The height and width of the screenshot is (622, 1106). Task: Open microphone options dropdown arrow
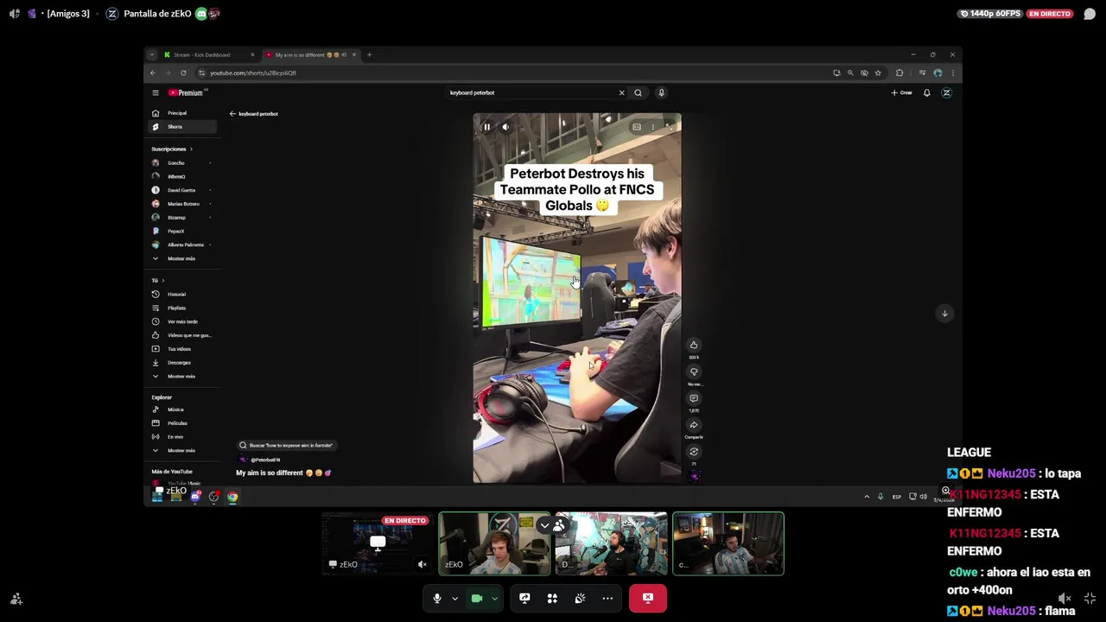[x=454, y=598]
